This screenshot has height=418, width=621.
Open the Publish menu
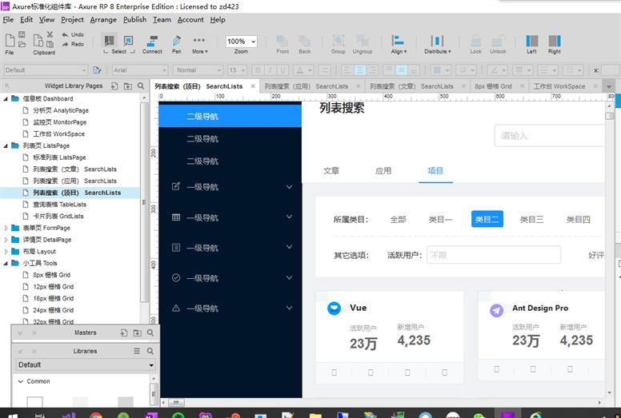[x=134, y=20]
